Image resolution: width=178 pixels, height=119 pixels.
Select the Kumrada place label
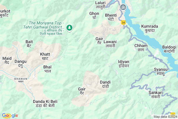(150, 29)
